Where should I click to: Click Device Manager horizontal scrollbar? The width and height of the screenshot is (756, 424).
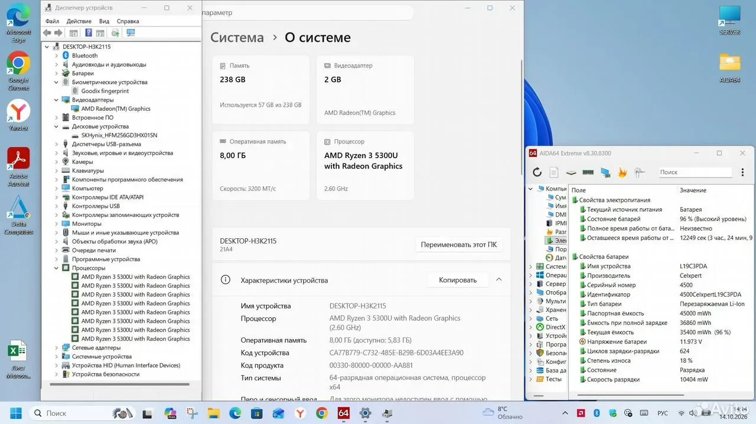point(119,384)
